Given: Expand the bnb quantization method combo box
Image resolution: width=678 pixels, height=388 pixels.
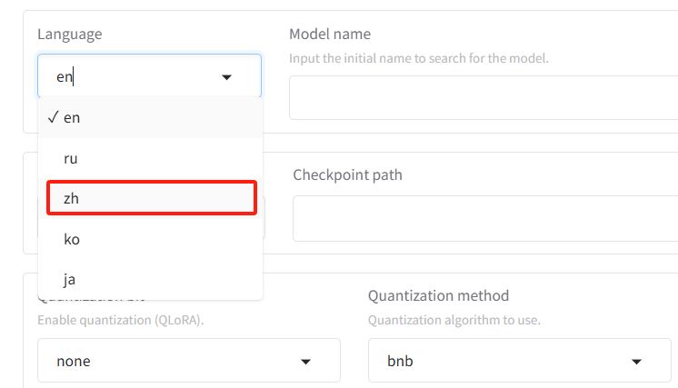Looking at the screenshot, I should click(x=519, y=361).
